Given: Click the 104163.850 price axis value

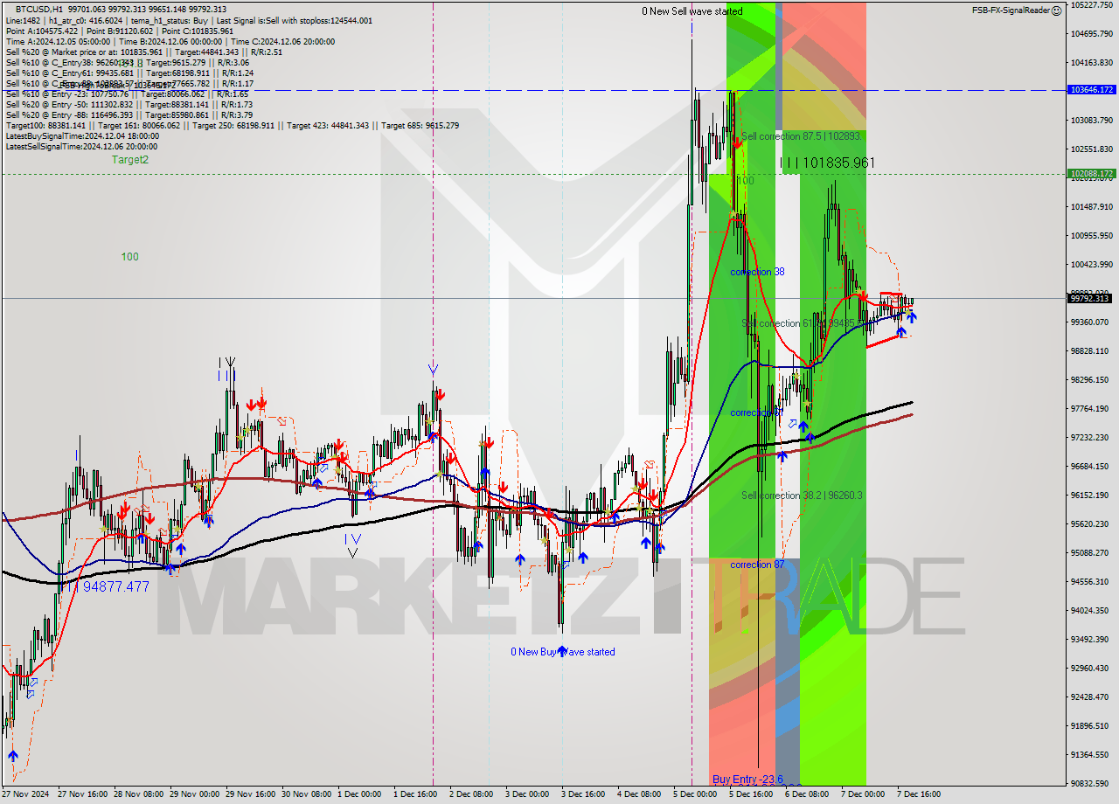Looking at the screenshot, I should point(1091,63).
